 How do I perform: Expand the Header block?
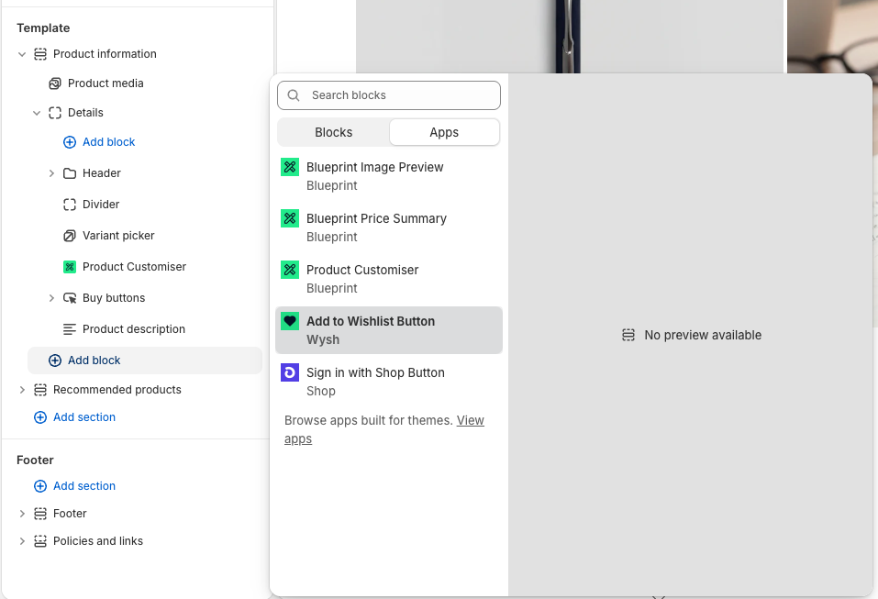[x=51, y=173]
